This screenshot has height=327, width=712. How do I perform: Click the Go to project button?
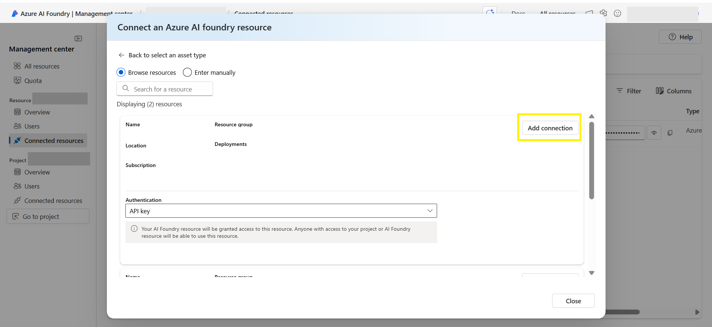pyautogui.click(x=48, y=217)
